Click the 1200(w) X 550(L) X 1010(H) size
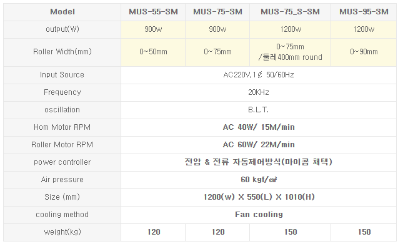 coord(259,197)
